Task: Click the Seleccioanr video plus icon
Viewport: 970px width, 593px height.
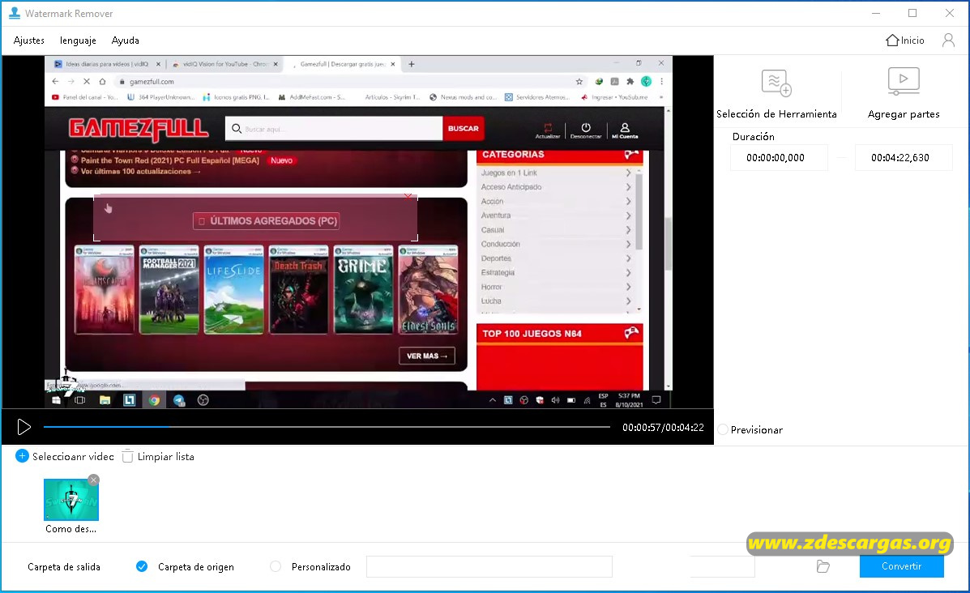Action: tap(22, 456)
